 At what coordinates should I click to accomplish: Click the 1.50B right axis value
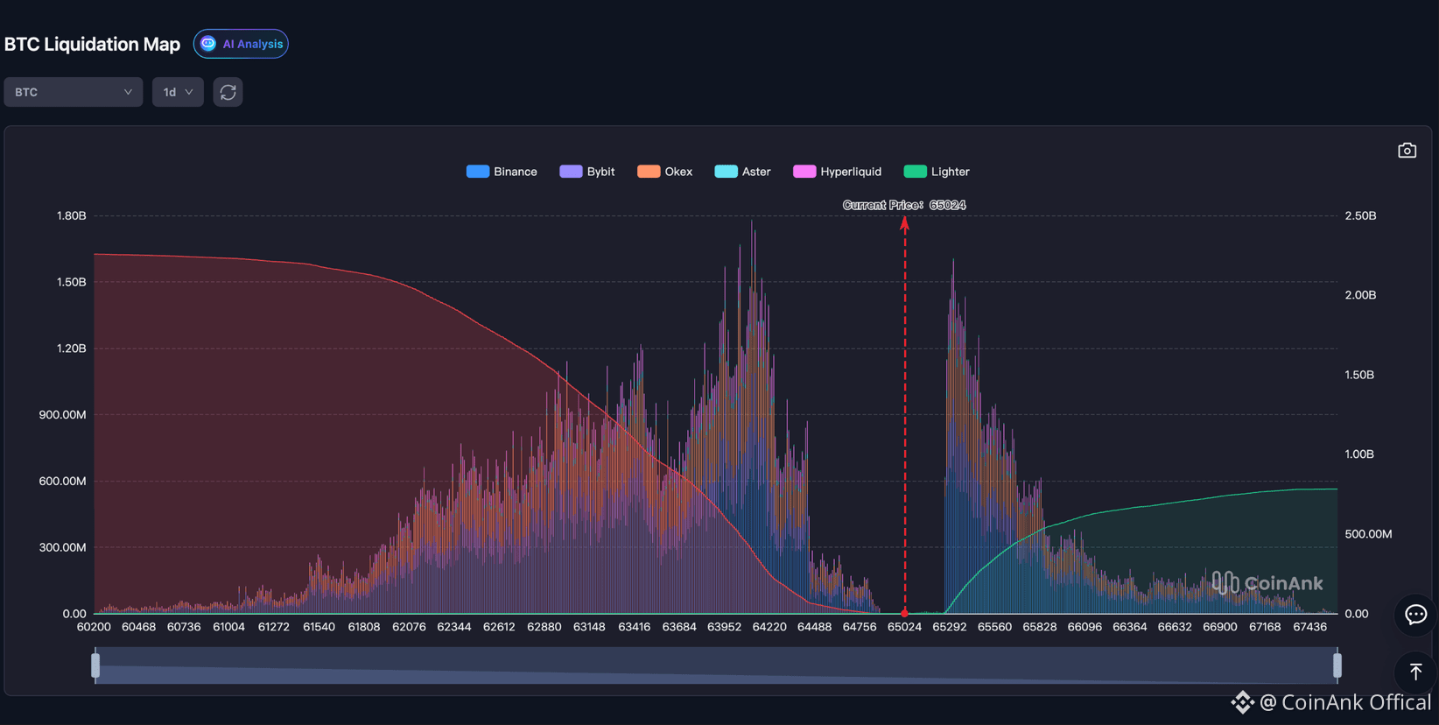[x=1359, y=375]
